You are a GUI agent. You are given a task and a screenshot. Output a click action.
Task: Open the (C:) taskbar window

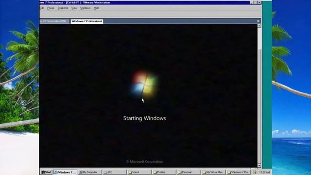pyautogui.click(x=115, y=172)
